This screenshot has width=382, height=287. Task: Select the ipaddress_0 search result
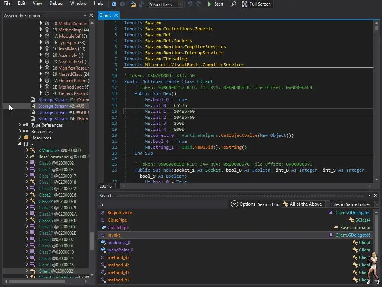(119, 243)
